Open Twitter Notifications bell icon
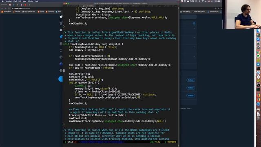The width and height of the screenshot is (261, 147). [61, 36]
